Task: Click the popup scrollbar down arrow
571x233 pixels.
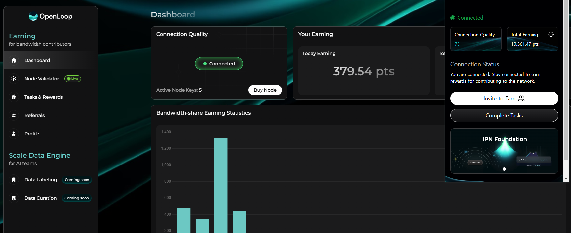Action: tap(566, 179)
